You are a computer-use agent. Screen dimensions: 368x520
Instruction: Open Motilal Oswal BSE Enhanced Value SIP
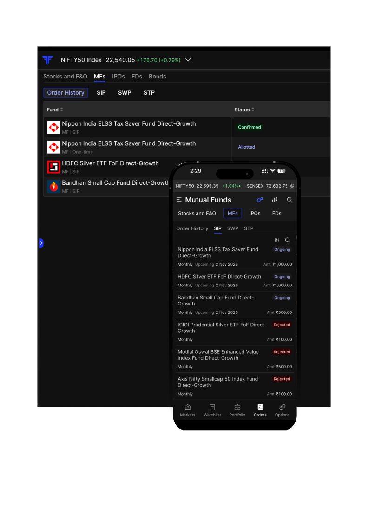(x=235, y=359)
